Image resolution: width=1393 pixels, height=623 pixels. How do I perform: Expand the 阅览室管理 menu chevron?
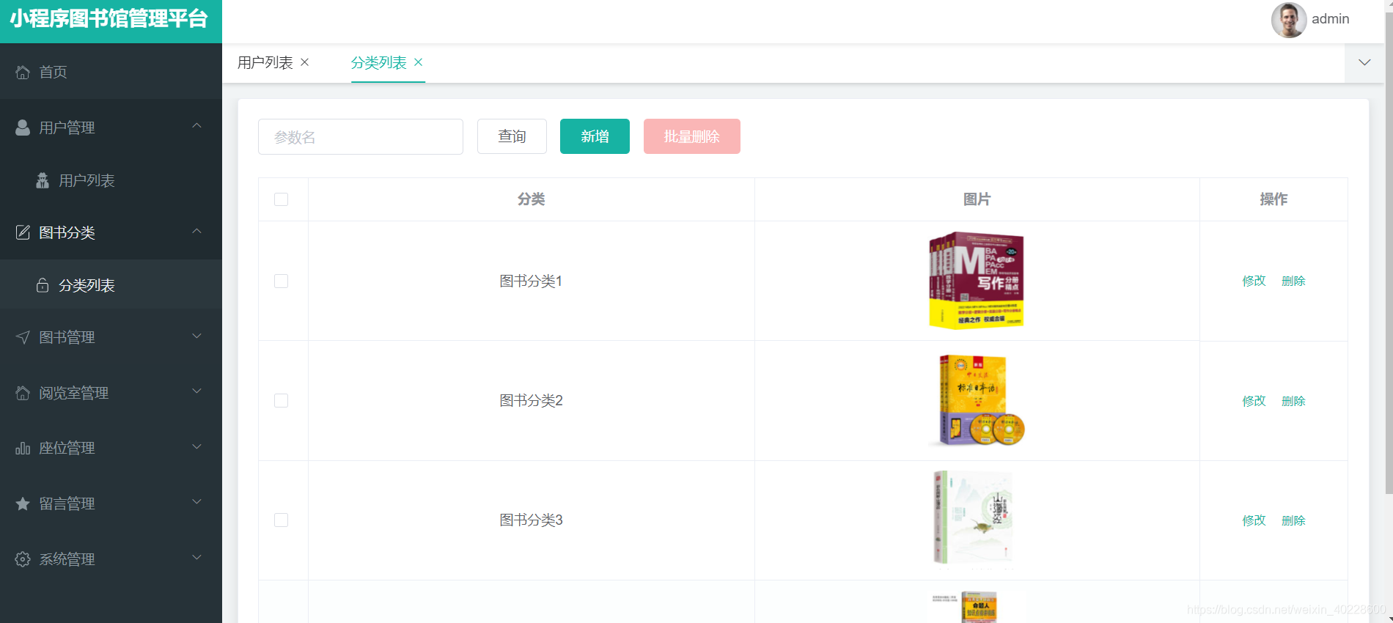click(196, 391)
